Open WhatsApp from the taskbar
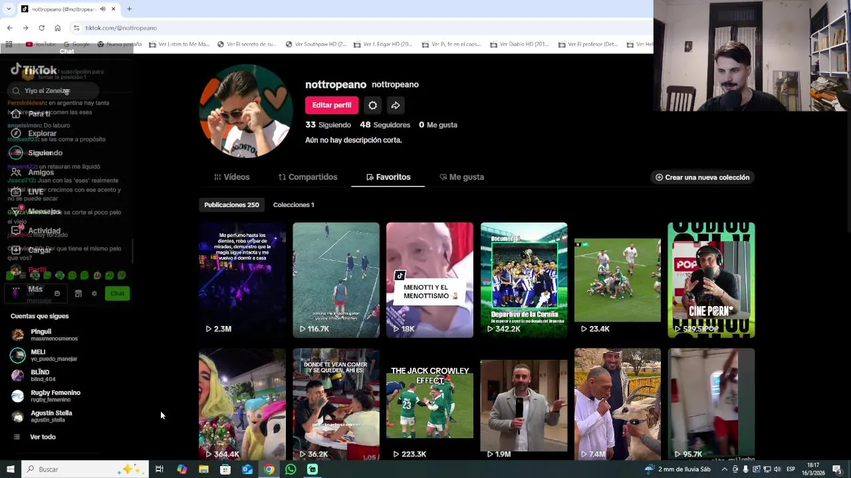 pos(291,469)
